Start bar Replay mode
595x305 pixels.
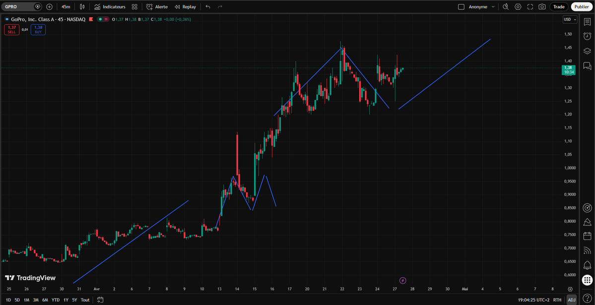pos(185,7)
